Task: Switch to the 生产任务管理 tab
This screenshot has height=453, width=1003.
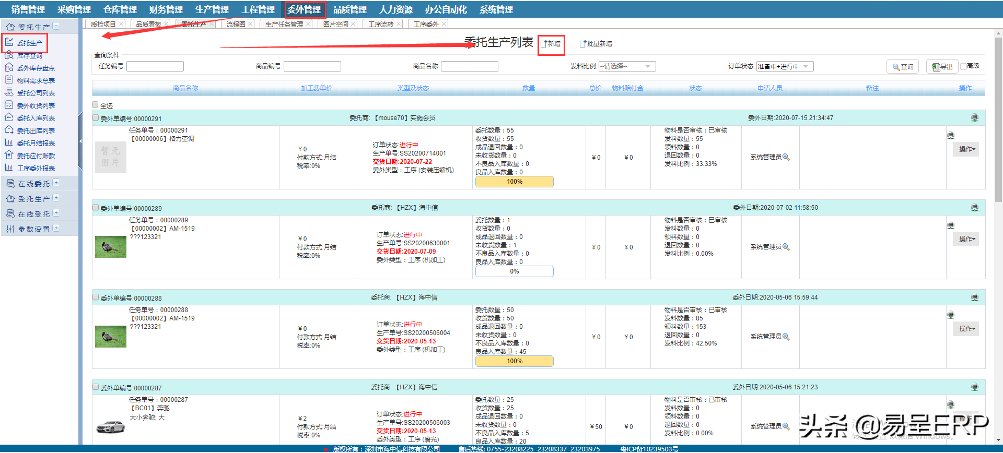Action: (x=284, y=24)
